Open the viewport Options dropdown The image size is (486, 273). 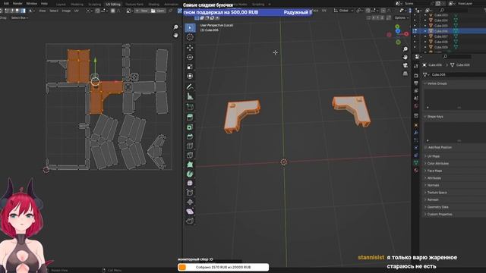pos(402,17)
